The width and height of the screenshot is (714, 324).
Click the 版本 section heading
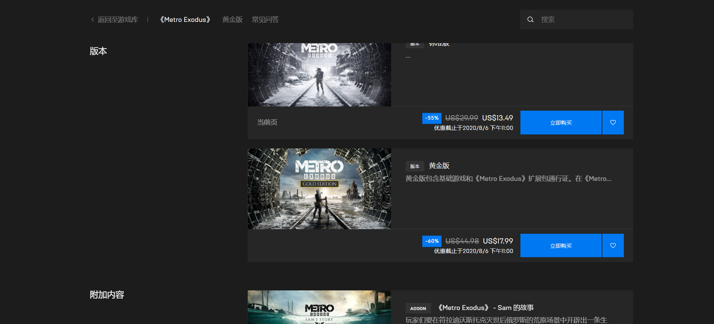point(98,51)
